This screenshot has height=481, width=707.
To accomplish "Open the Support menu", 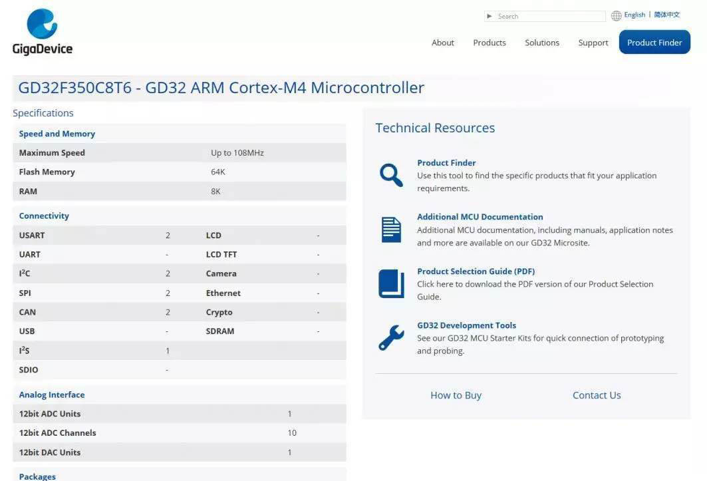I will tap(593, 43).
